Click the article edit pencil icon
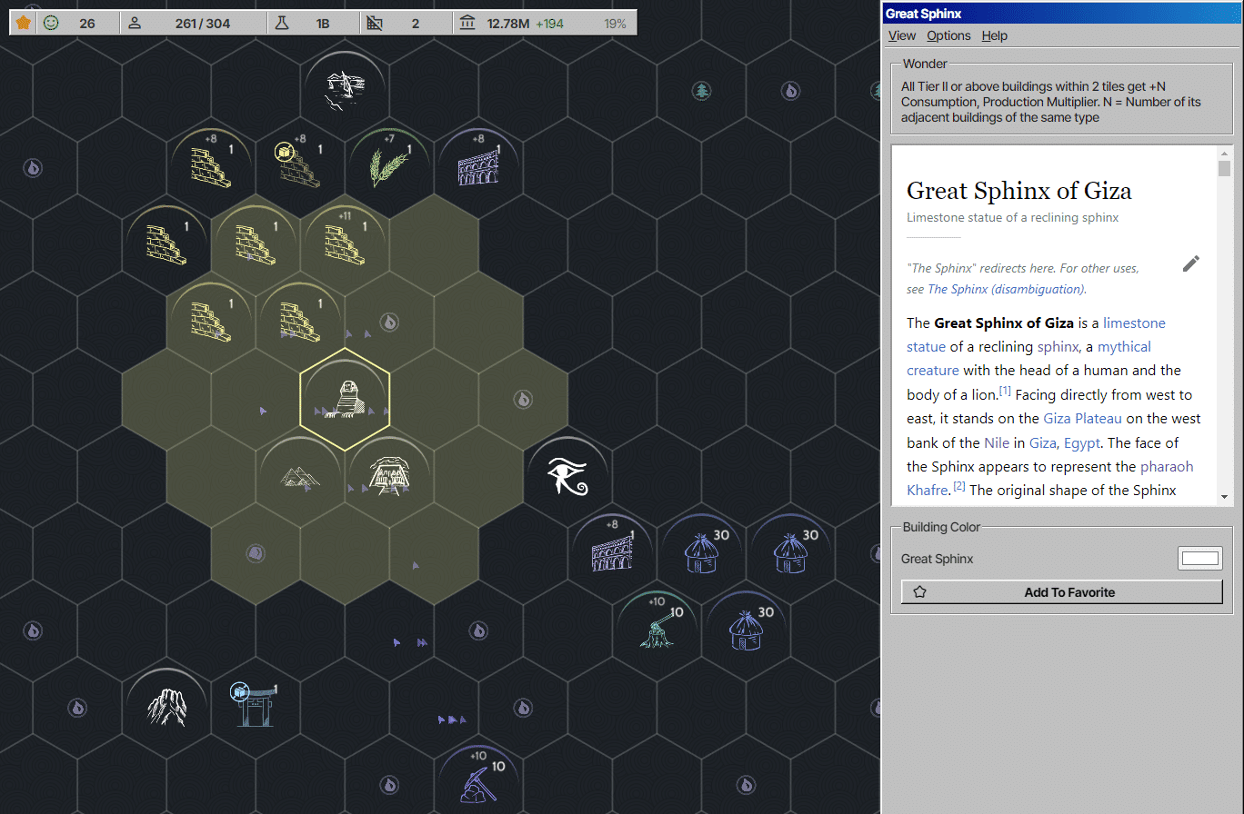The image size is (1244, 814). pyautogui.click(x=1191, y=263)
